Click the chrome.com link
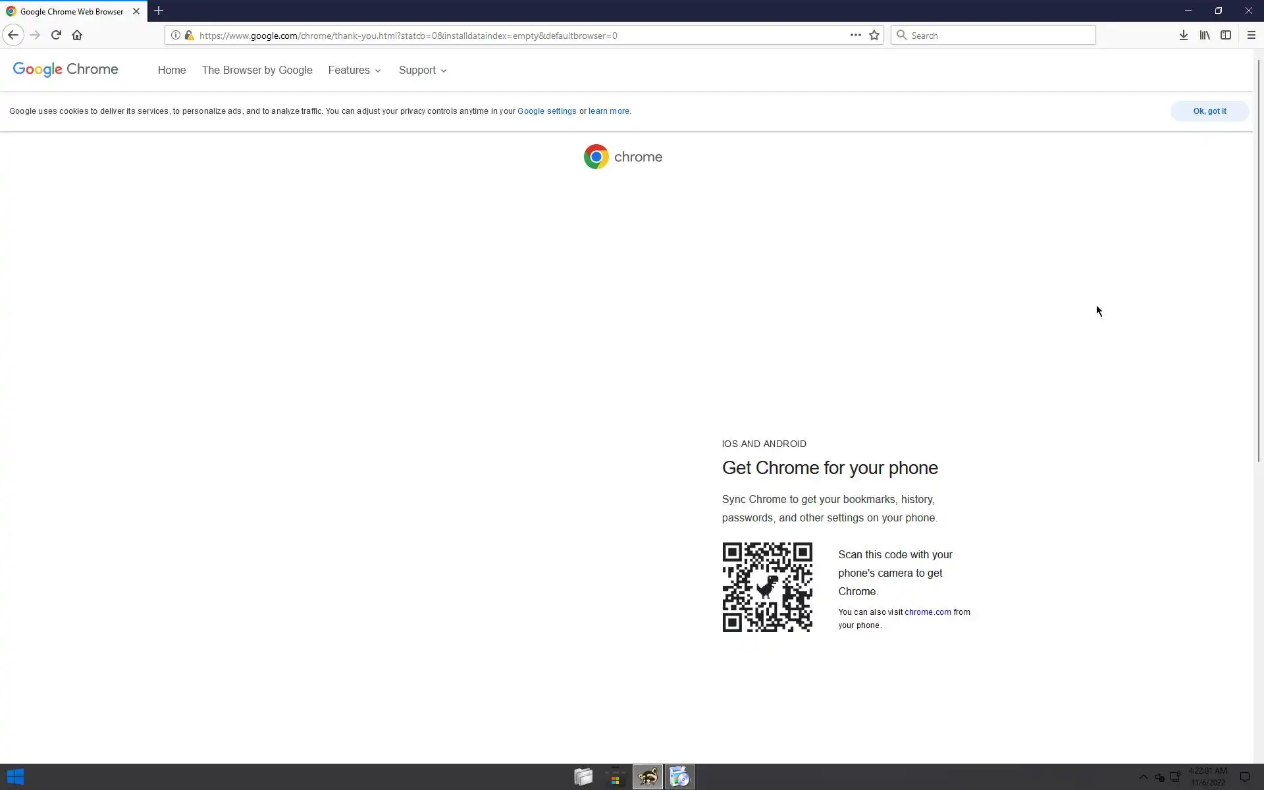Image resolution: width=1264 pixels, height=790 pixels. click(927, 612)
